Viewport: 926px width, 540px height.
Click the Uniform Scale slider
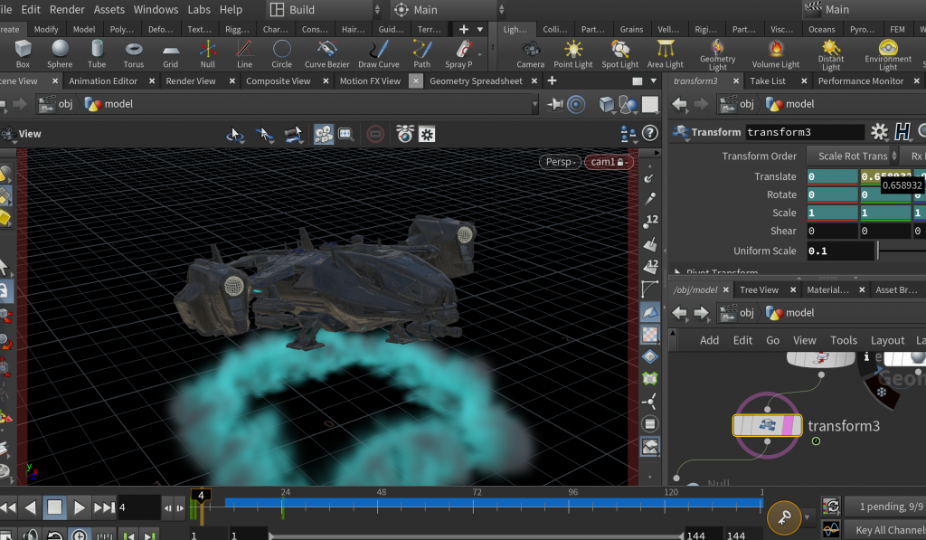(902, 251)
